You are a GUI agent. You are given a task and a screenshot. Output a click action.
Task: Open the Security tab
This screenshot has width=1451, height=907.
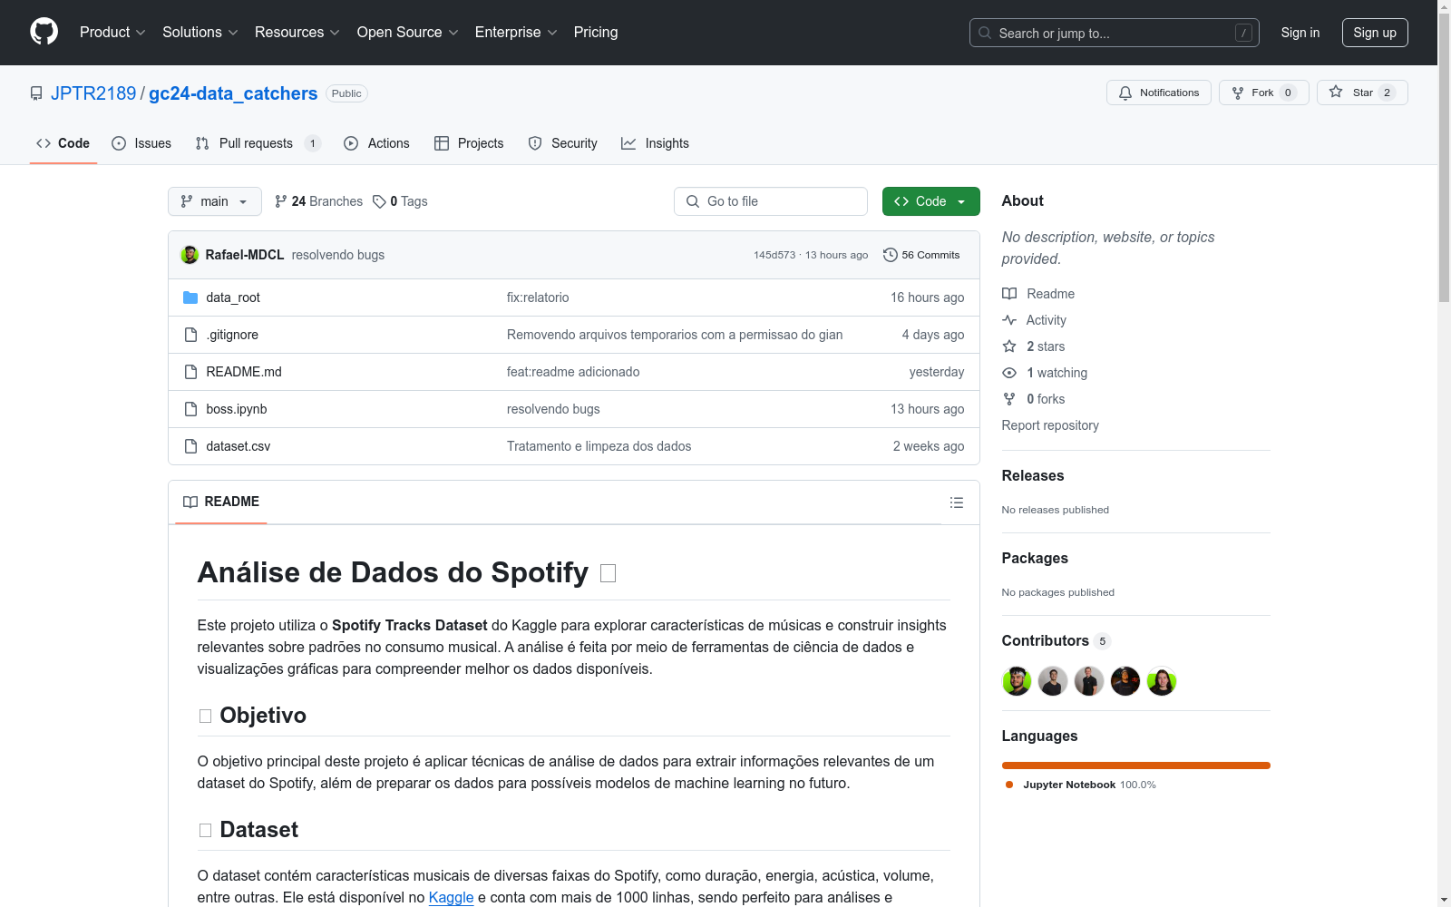click(562, 143)
